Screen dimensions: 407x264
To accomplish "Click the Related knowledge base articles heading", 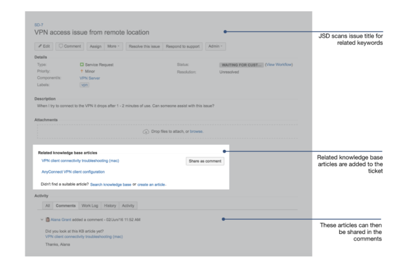I will [x=68, y=153].
